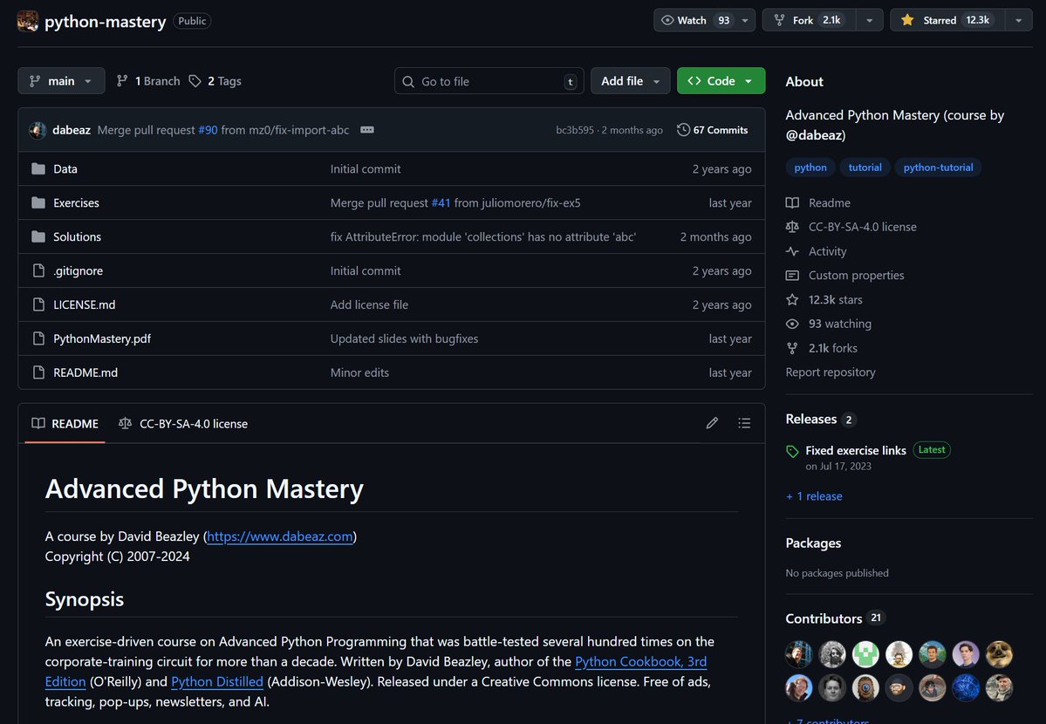Open the PythonMastery.pdf file name
Screen dimensions: 1046x724
coord(102,339)
